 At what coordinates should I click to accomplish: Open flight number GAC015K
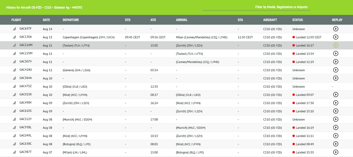coord(26,95)
